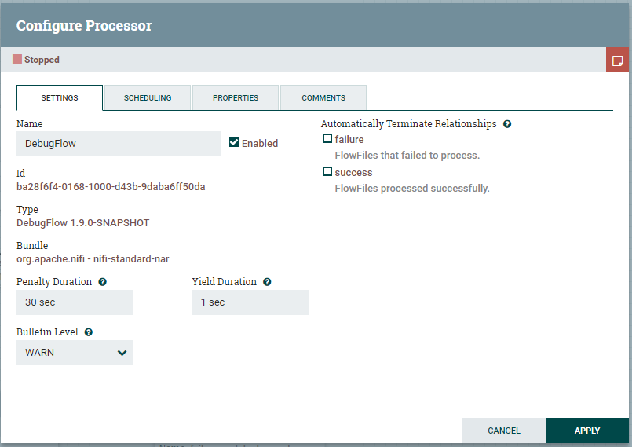Select the Settings tab
Viewport: 632px width, 447px height.
[x=60, y=97]
